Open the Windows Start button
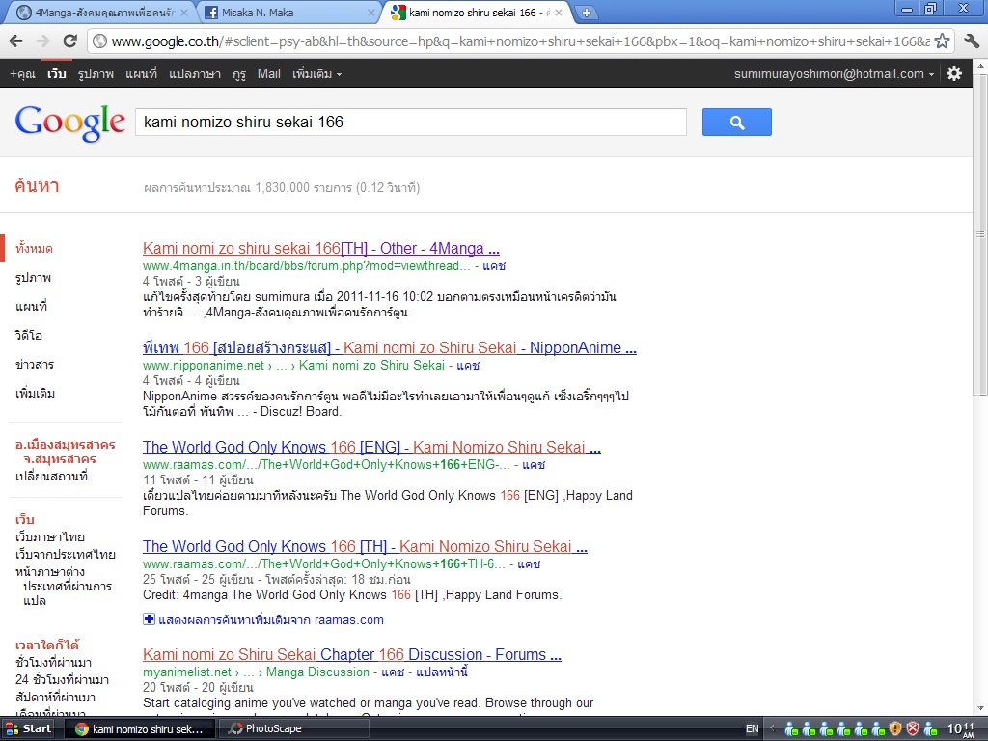 pyautogui.click(x=28, y=728)
